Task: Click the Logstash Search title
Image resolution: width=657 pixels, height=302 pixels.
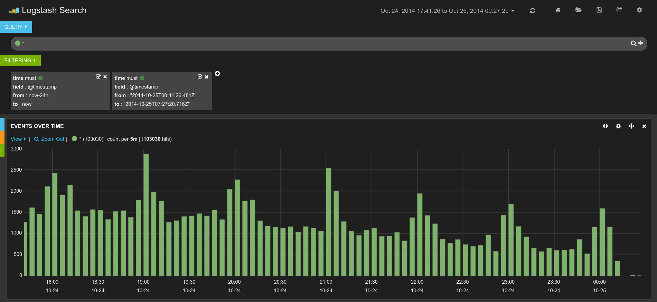Action: tap(54, 10)
